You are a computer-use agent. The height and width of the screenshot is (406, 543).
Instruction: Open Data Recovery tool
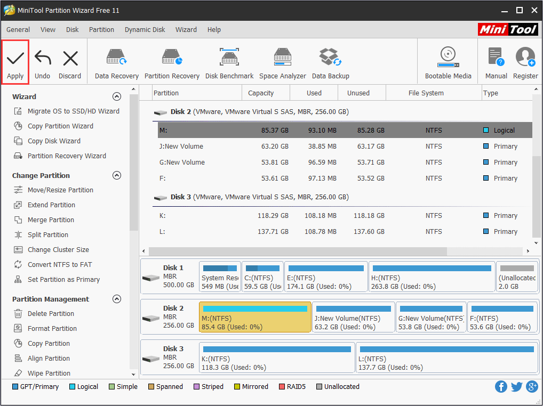pyautogui.click(x=117, y=64)
